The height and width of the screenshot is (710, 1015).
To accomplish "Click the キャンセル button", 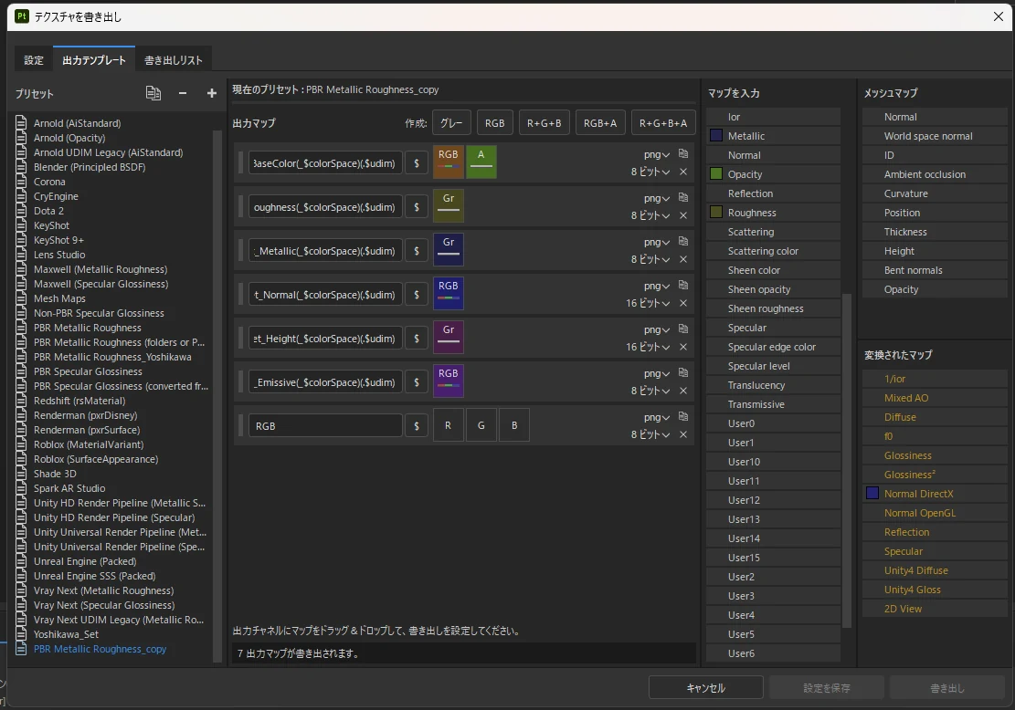I will click(x=705, y=688).
